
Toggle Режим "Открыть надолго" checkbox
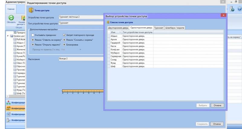(x=33, y=45)
